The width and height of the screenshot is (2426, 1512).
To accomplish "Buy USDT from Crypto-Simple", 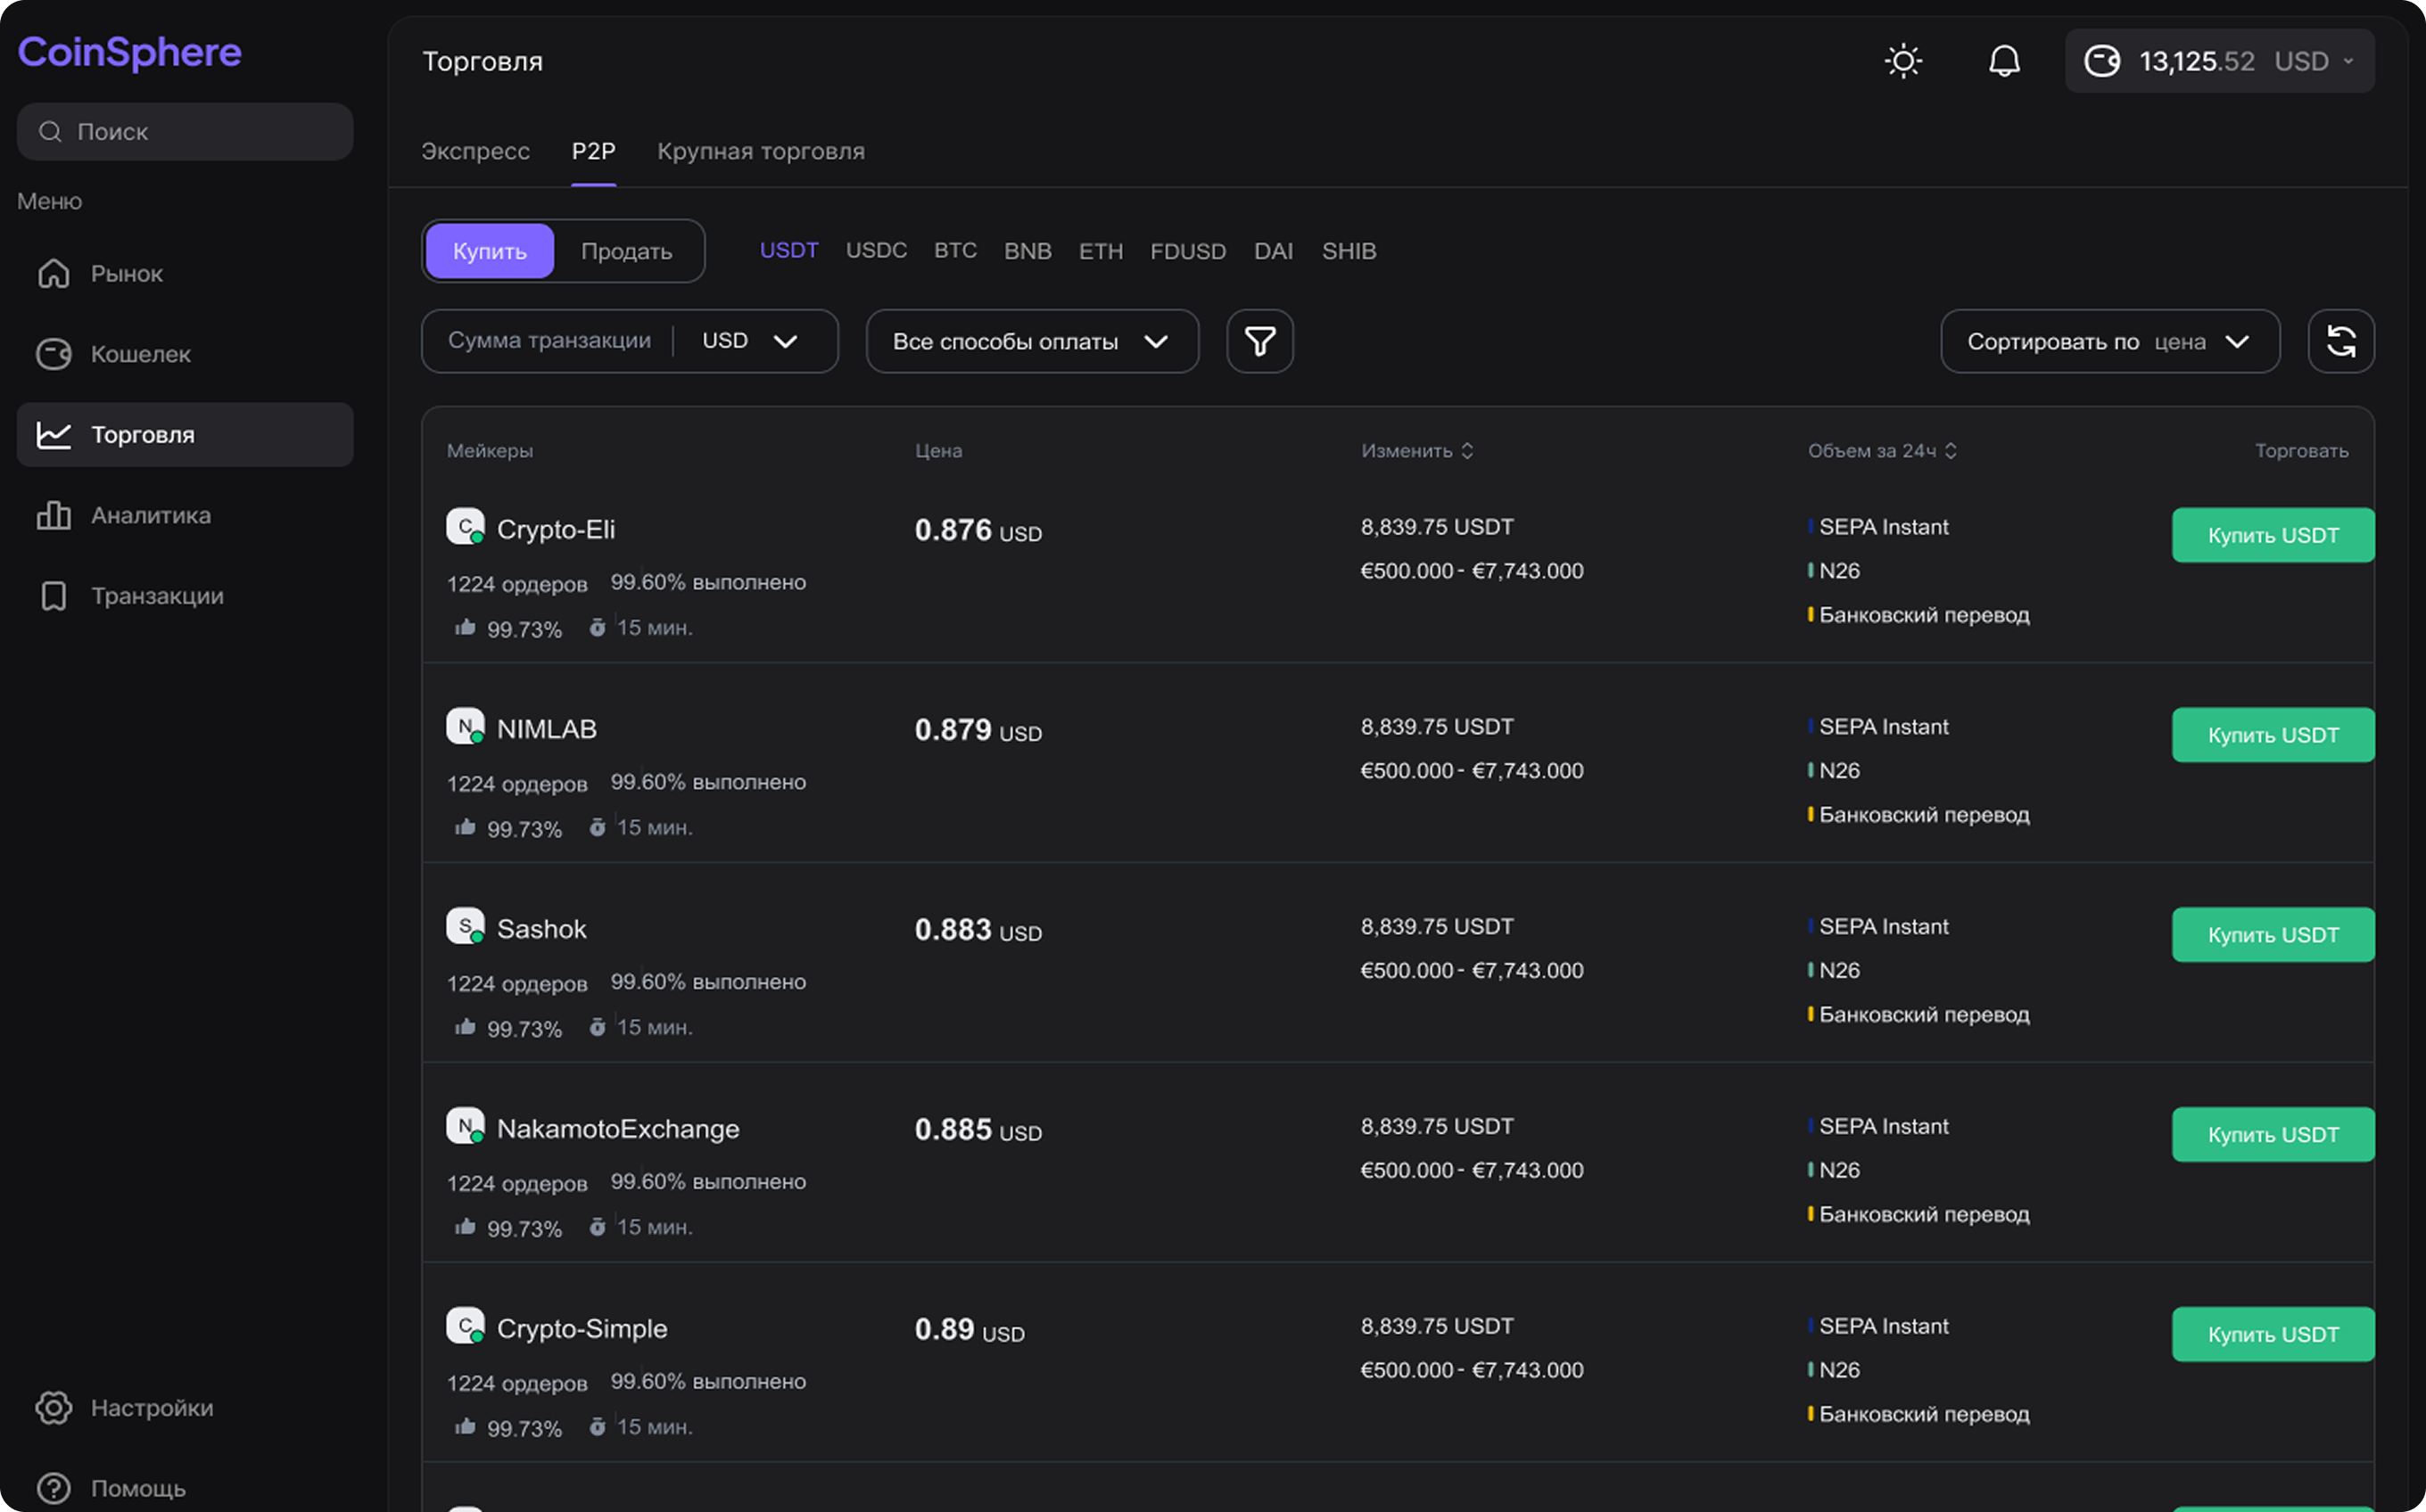I will 2273,1335.
